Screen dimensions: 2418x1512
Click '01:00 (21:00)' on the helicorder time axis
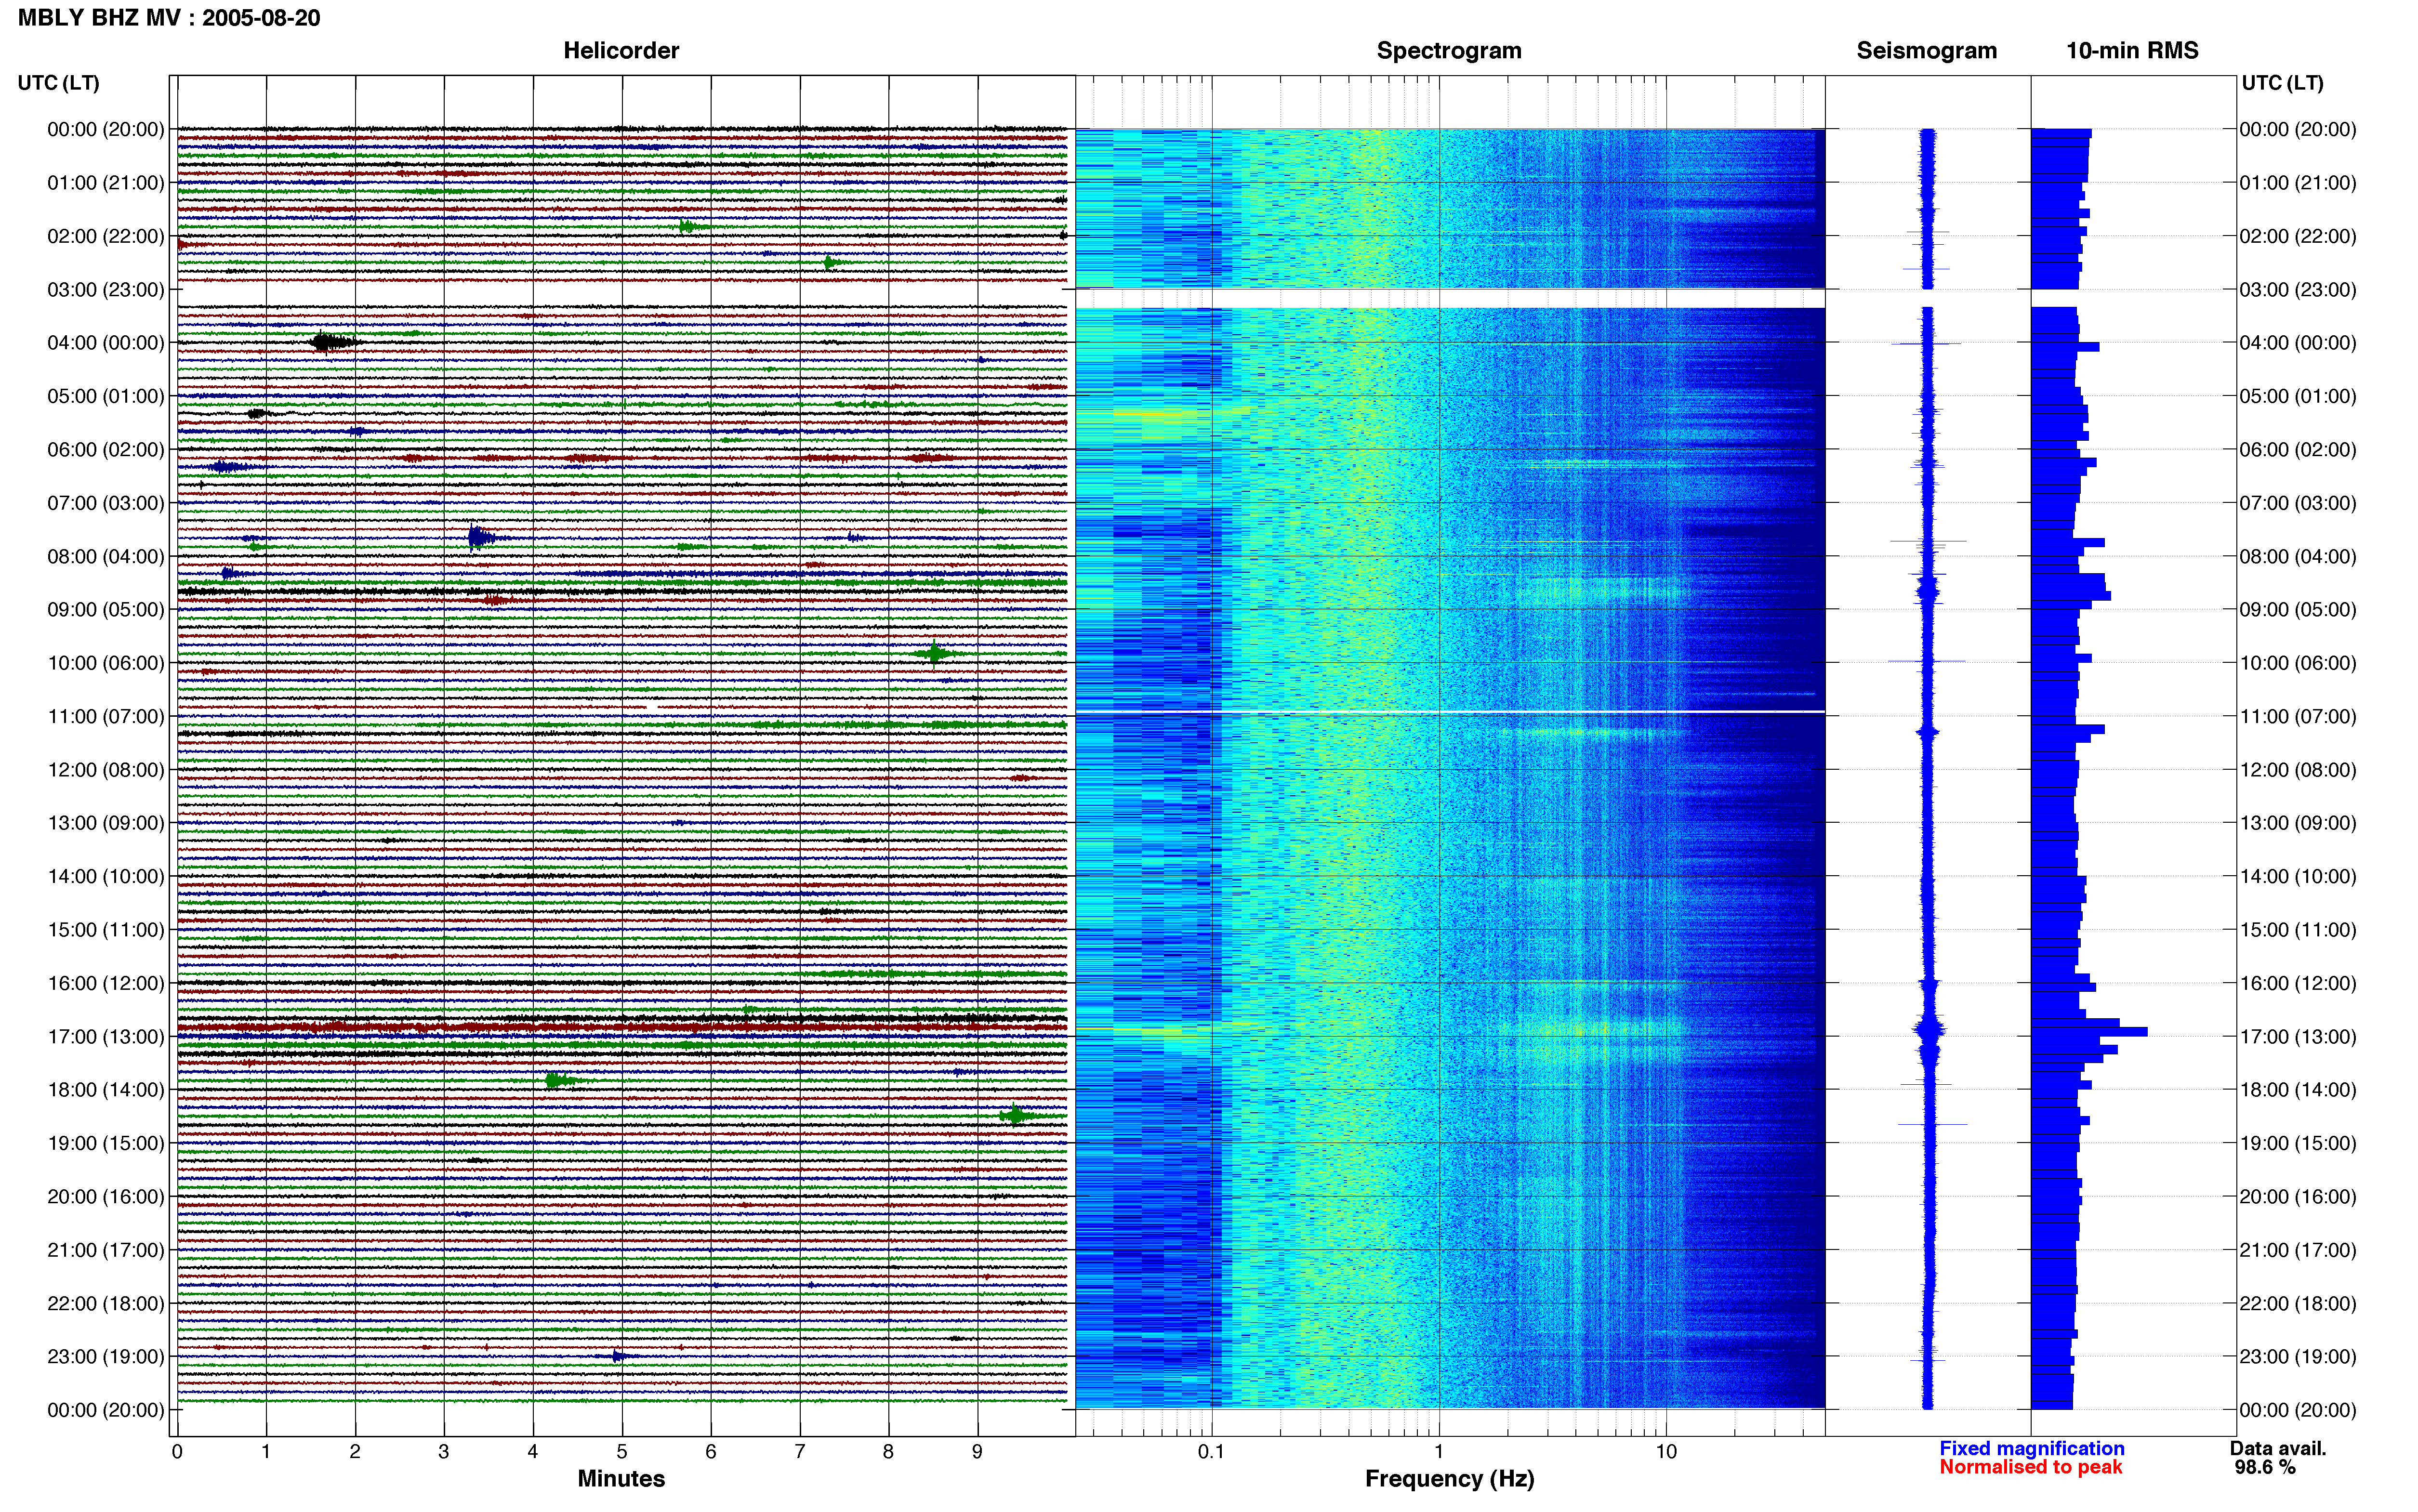pyautogui.click(x=106, y=183)
